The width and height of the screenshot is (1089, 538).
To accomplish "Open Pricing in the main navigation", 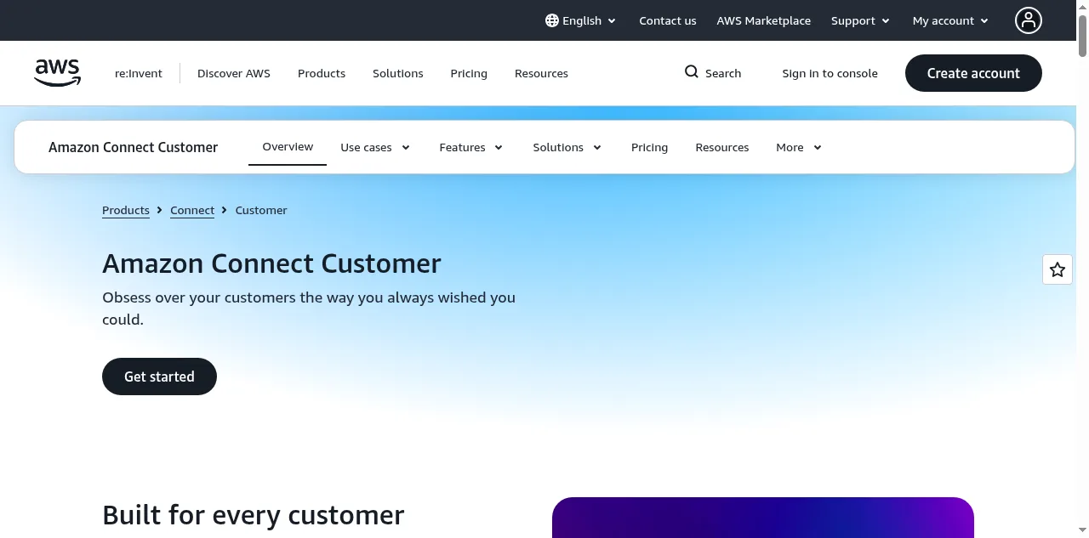I will pos(469,73).
